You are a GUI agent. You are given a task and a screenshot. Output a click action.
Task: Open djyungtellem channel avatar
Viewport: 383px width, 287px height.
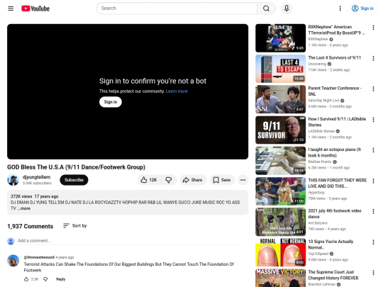13,180
